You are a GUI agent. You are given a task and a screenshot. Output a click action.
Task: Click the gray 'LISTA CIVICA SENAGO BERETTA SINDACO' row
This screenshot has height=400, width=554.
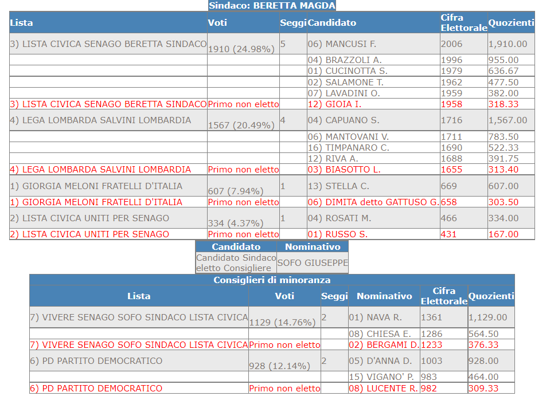(x=272, y=44)
